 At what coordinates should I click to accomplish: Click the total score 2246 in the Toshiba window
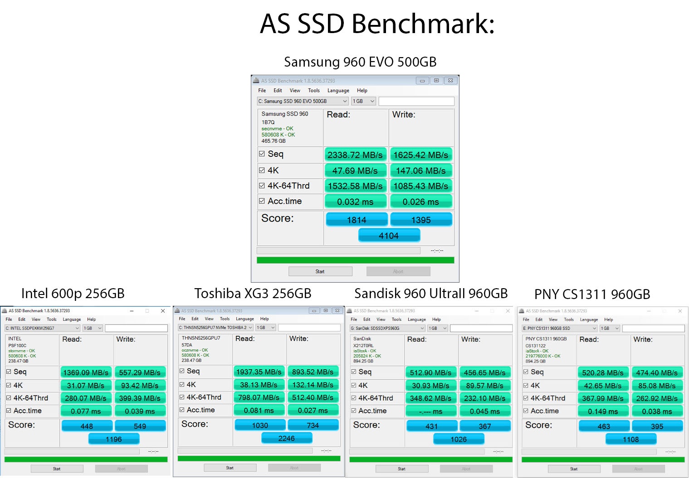[x=287, y=438]
